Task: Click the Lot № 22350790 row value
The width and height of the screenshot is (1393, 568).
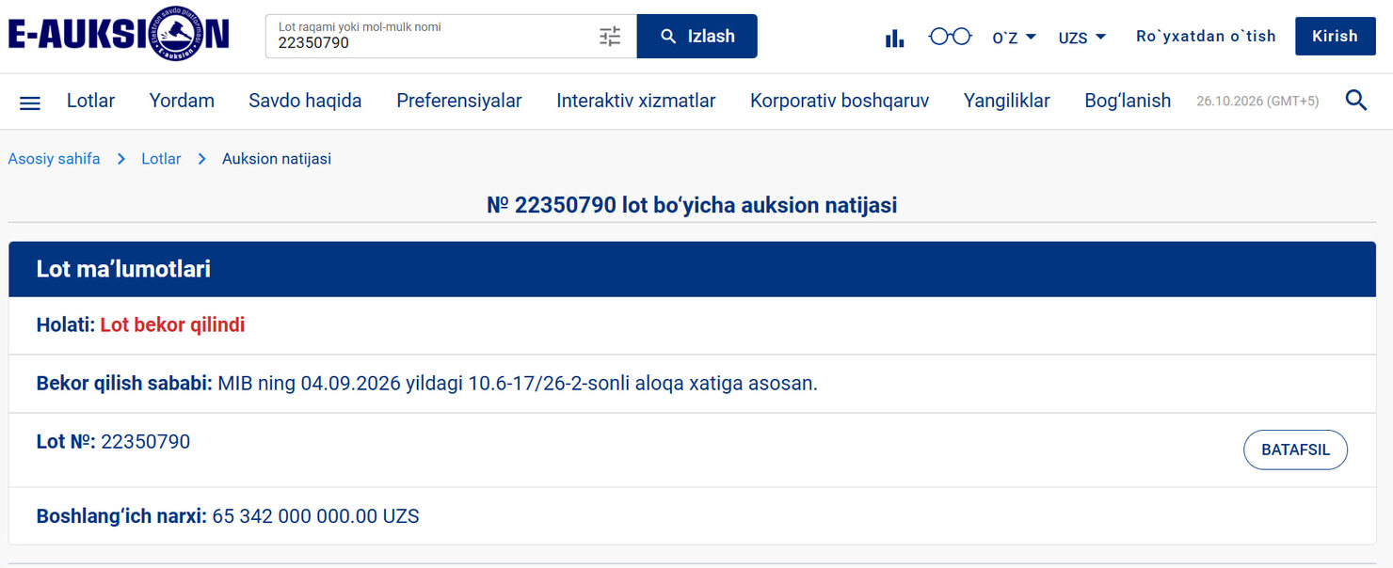Action: click(145, 441)
